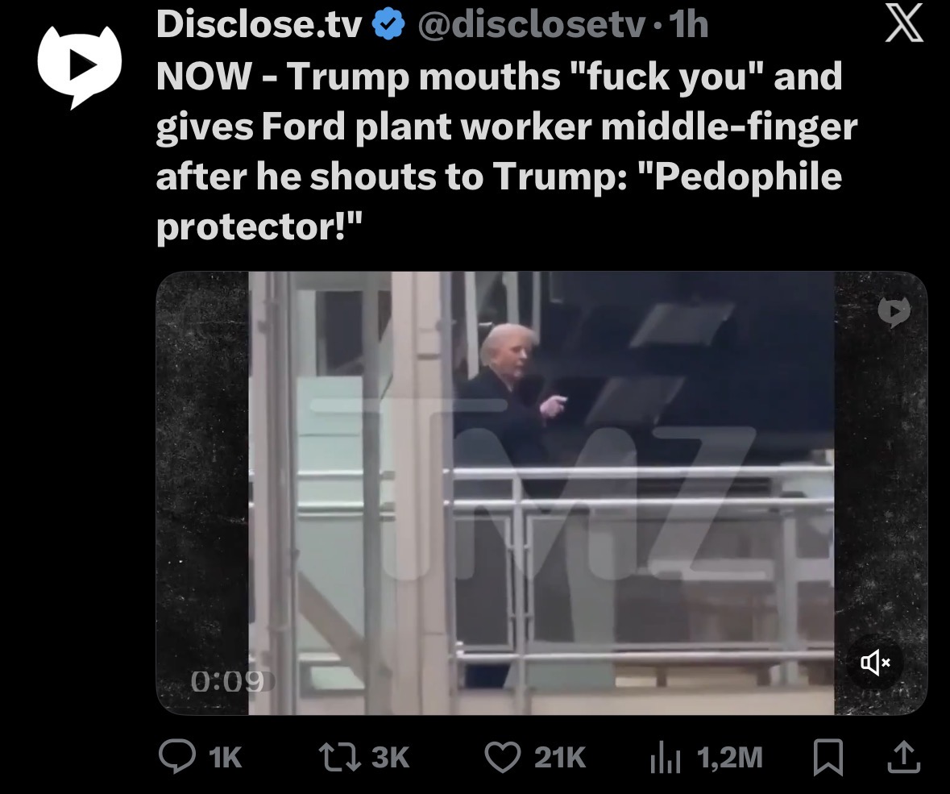View post analytics bar chart icon

[666, 759]
